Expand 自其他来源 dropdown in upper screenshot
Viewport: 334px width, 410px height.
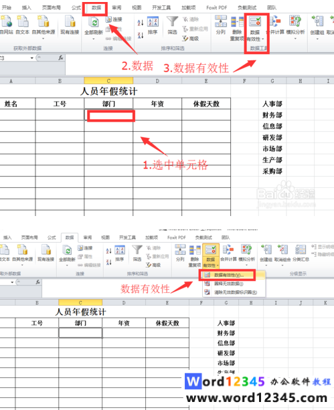44,39
